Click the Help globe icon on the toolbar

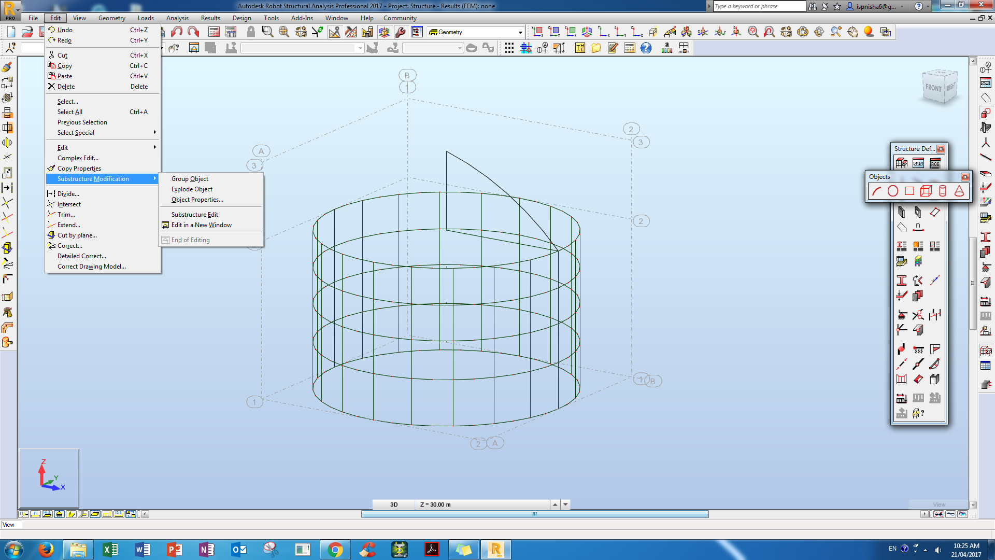click(x=645, y=48)
